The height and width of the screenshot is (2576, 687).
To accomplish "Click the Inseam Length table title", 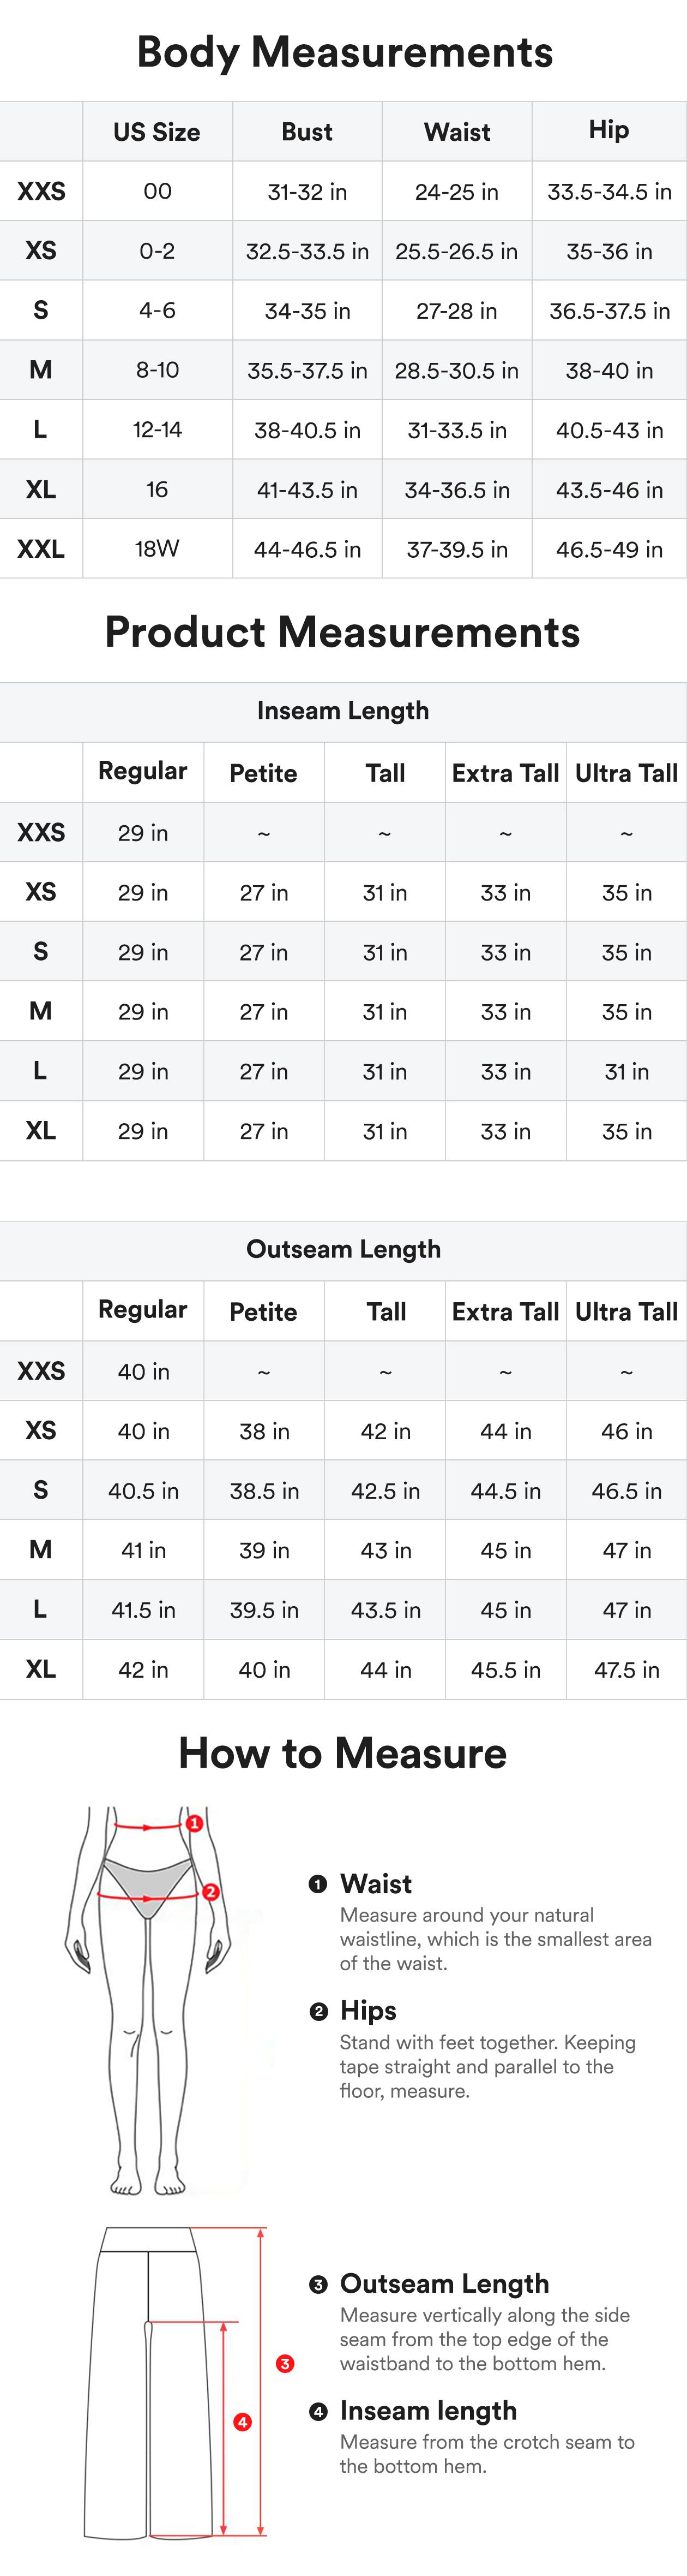I will coord(342,711).
